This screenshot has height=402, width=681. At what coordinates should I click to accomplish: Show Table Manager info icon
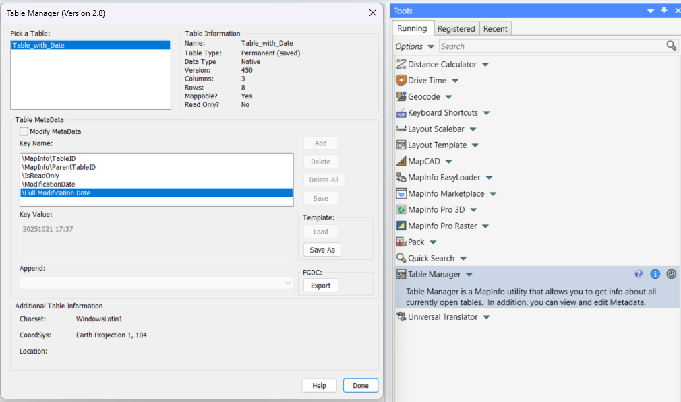(x=655, y=273)
